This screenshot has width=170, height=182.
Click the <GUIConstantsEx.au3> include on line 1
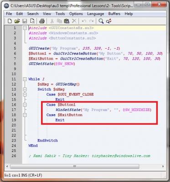[x=71, y=28]
